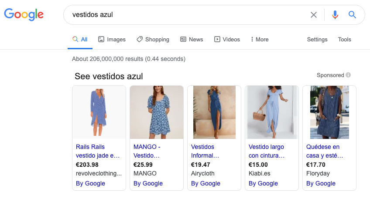The height and width of the screenshot is (199, 370).
Task: Open Floryday striped dress product image
Action: (x=329, y=112)
